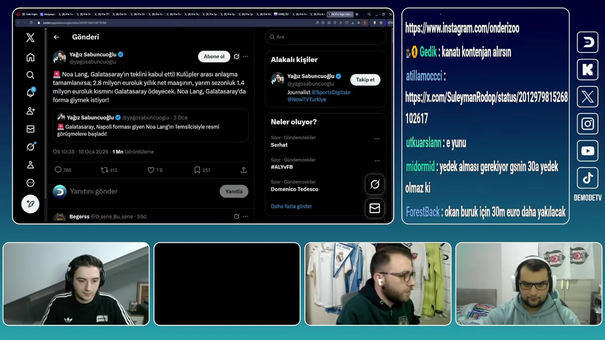Image resolution: width=605 pixels, height=340 pixels.
Task: Click the browser back navigation arrow
Action: pos(18,22)
